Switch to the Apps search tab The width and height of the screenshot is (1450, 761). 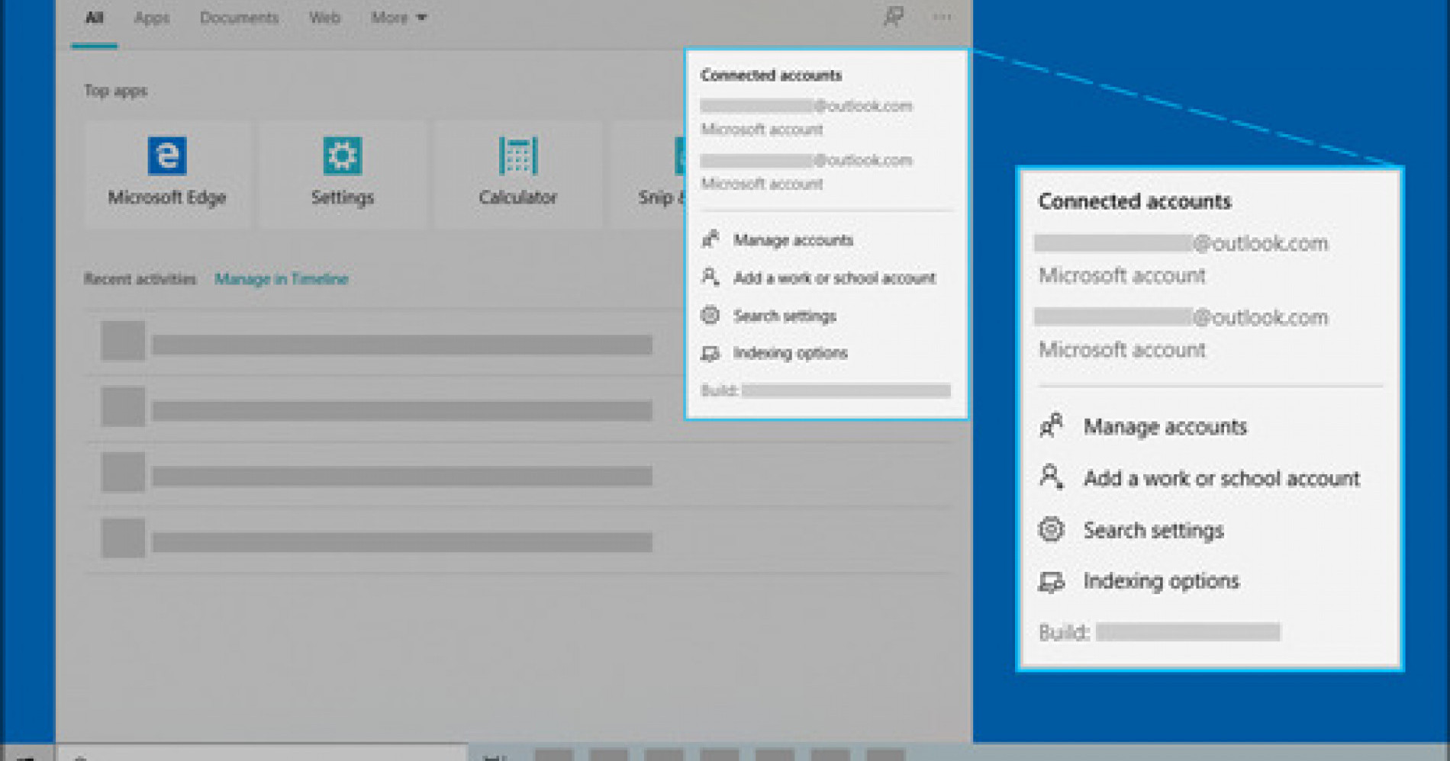(152, 18)
